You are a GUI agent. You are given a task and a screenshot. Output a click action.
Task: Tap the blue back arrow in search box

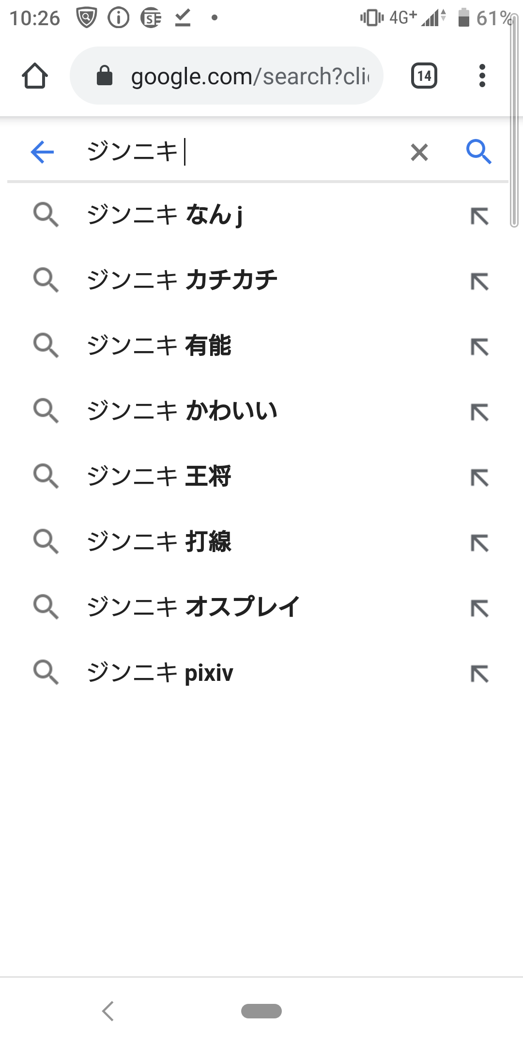coord(42,152)
